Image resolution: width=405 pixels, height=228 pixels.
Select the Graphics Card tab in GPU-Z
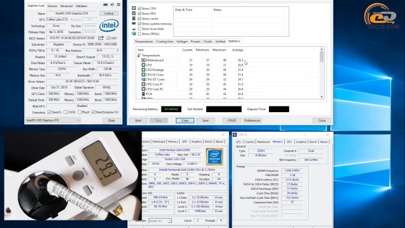coord(36,6)
